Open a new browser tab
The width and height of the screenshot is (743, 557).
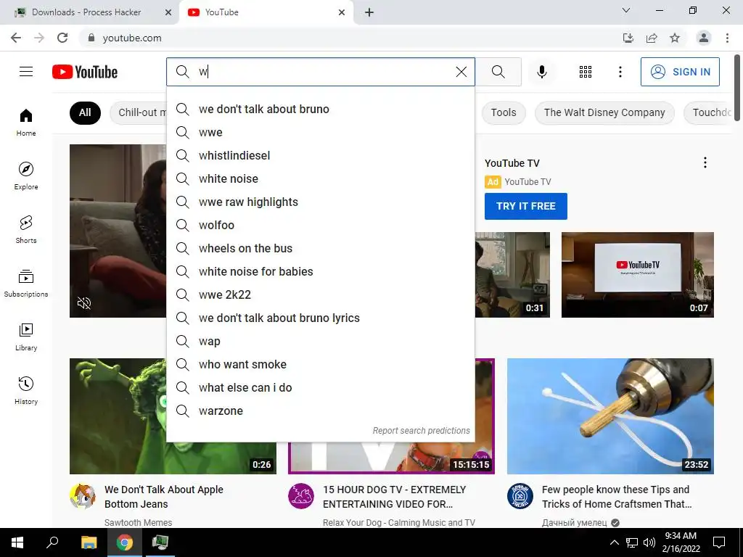pos(369,12)
